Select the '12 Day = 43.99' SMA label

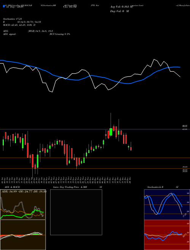tap(14, 7)
